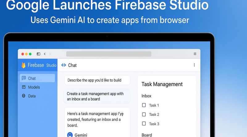
Task: Click the browser address bar
Action: pyautogui.click(x=109, y=54)
